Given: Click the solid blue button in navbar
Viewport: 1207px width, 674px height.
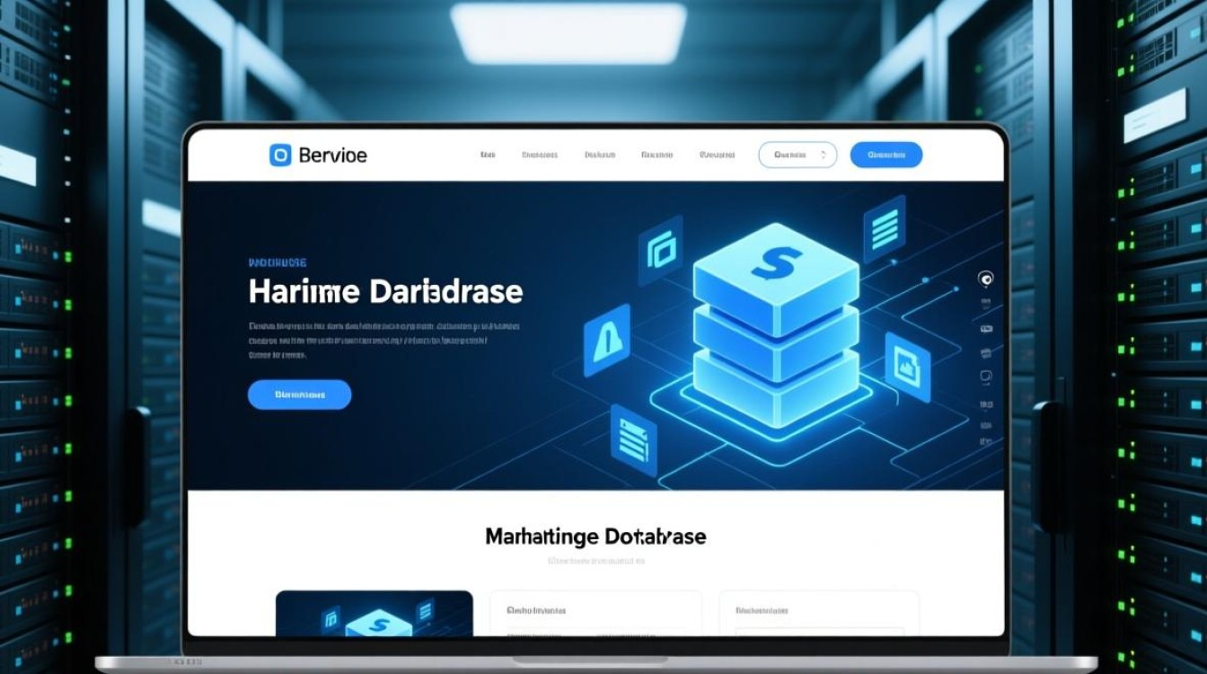Looking at the screenshot, I should [x=885, y=155].
